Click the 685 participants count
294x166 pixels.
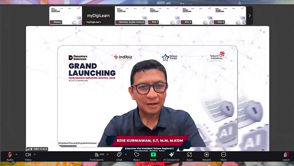click(x=102, y=154)
